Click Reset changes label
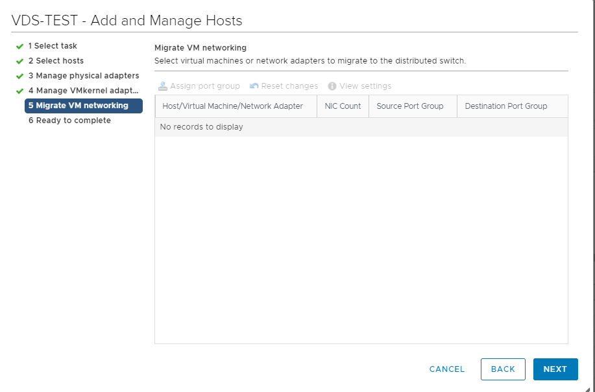The image size is (595, 392). tap(289, 86)
